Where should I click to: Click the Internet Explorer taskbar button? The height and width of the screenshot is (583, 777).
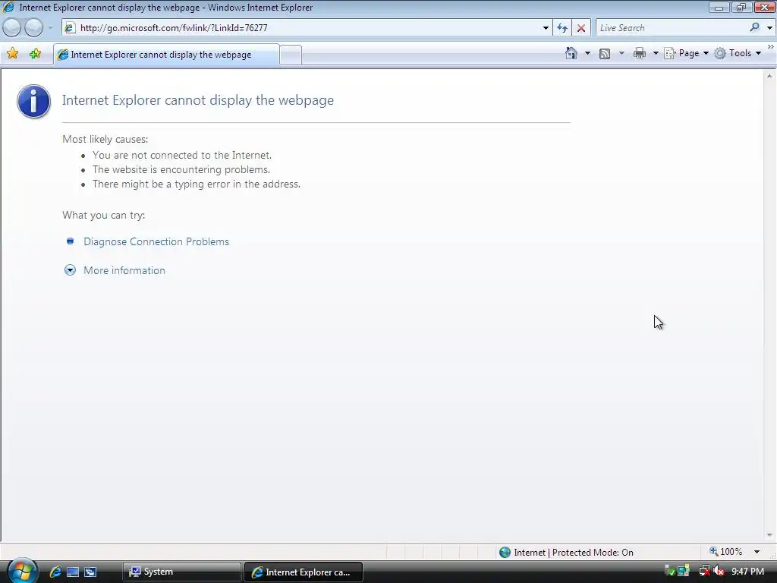(x=304, y=572)
